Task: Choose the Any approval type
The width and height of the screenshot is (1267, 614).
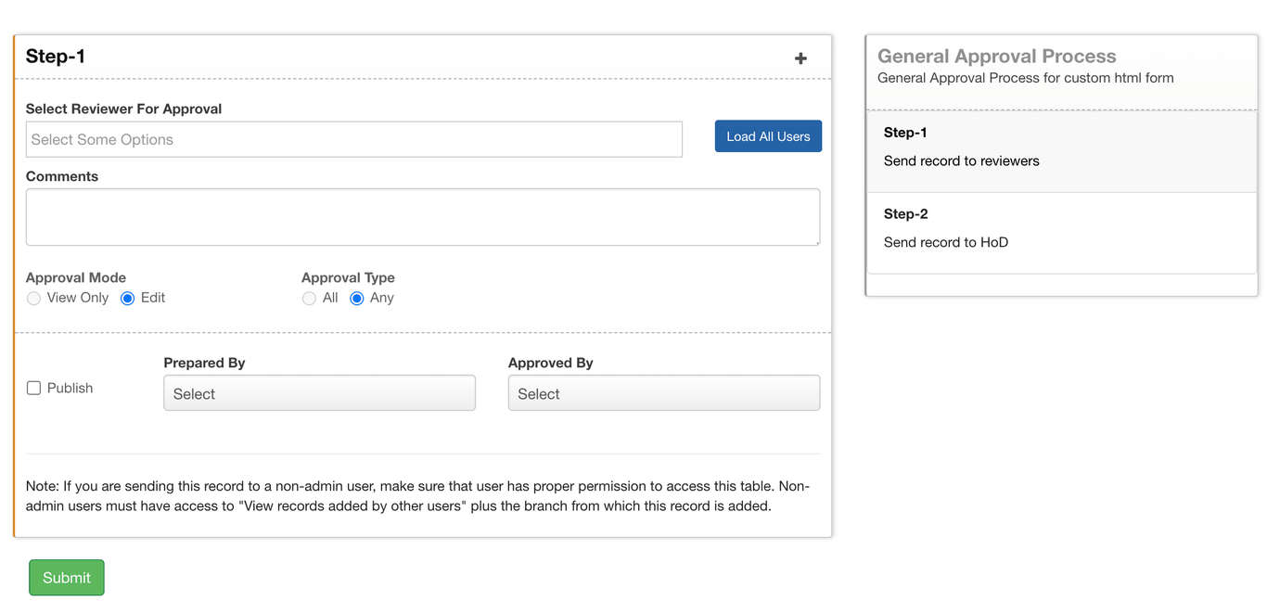Action: [356, 299]
